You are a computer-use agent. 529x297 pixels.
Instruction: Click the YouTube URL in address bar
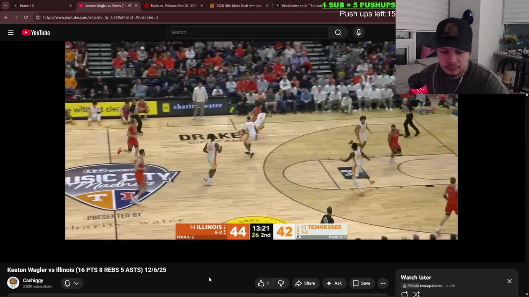click(x=100, y=17)
